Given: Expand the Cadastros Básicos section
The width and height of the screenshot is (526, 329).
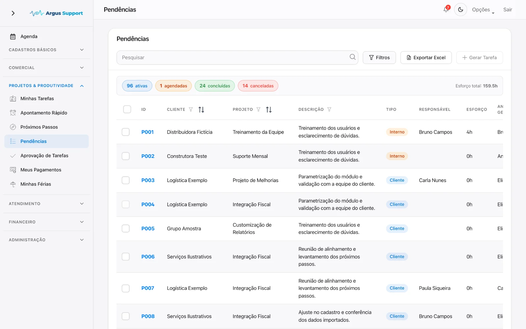Looking at the screenshot, I should tap(46, 50).
